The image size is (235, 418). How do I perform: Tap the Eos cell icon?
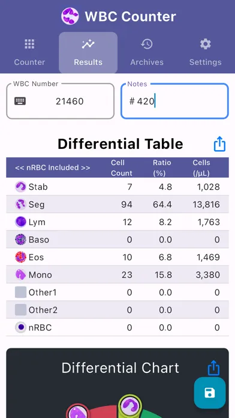pos(20,257)
